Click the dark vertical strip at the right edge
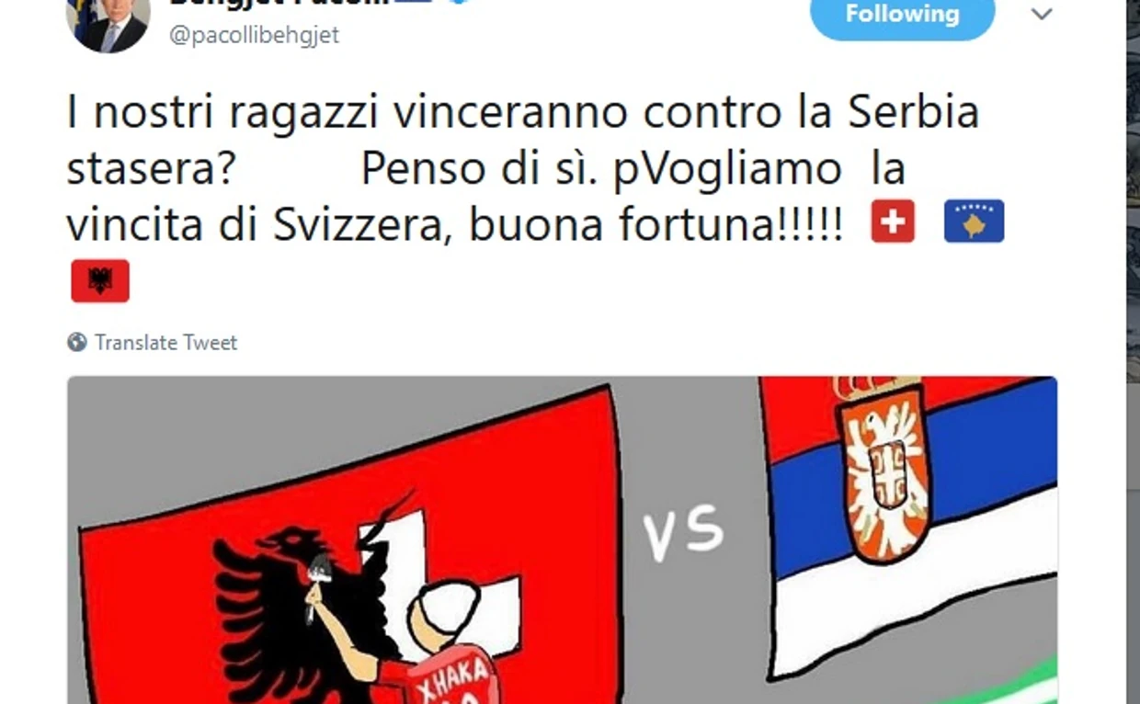 (x=1133, y=352)
